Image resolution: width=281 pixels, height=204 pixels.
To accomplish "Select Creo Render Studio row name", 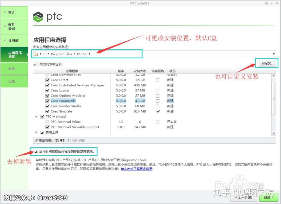I will point(66,106).
